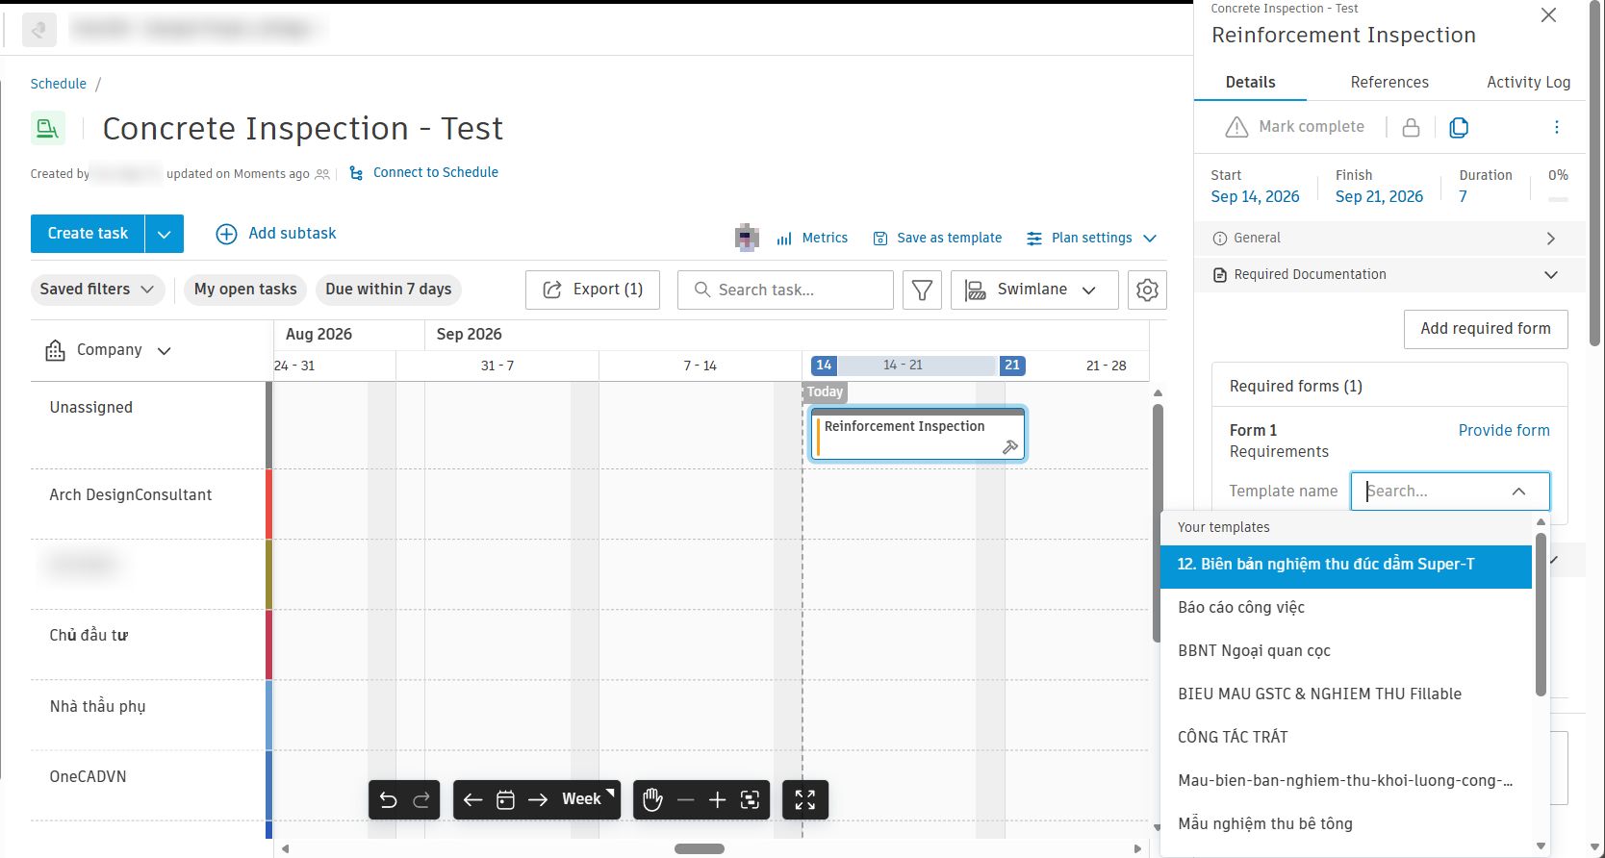Select template 'CÔNG TÁC TRÁT'

[x=1346, y=738]
